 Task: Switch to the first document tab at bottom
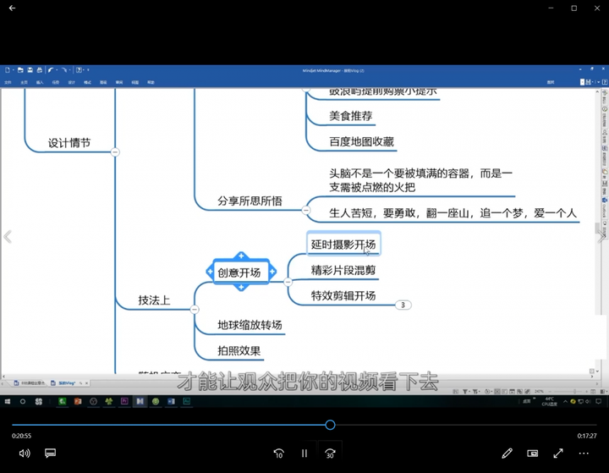(29, 383)
